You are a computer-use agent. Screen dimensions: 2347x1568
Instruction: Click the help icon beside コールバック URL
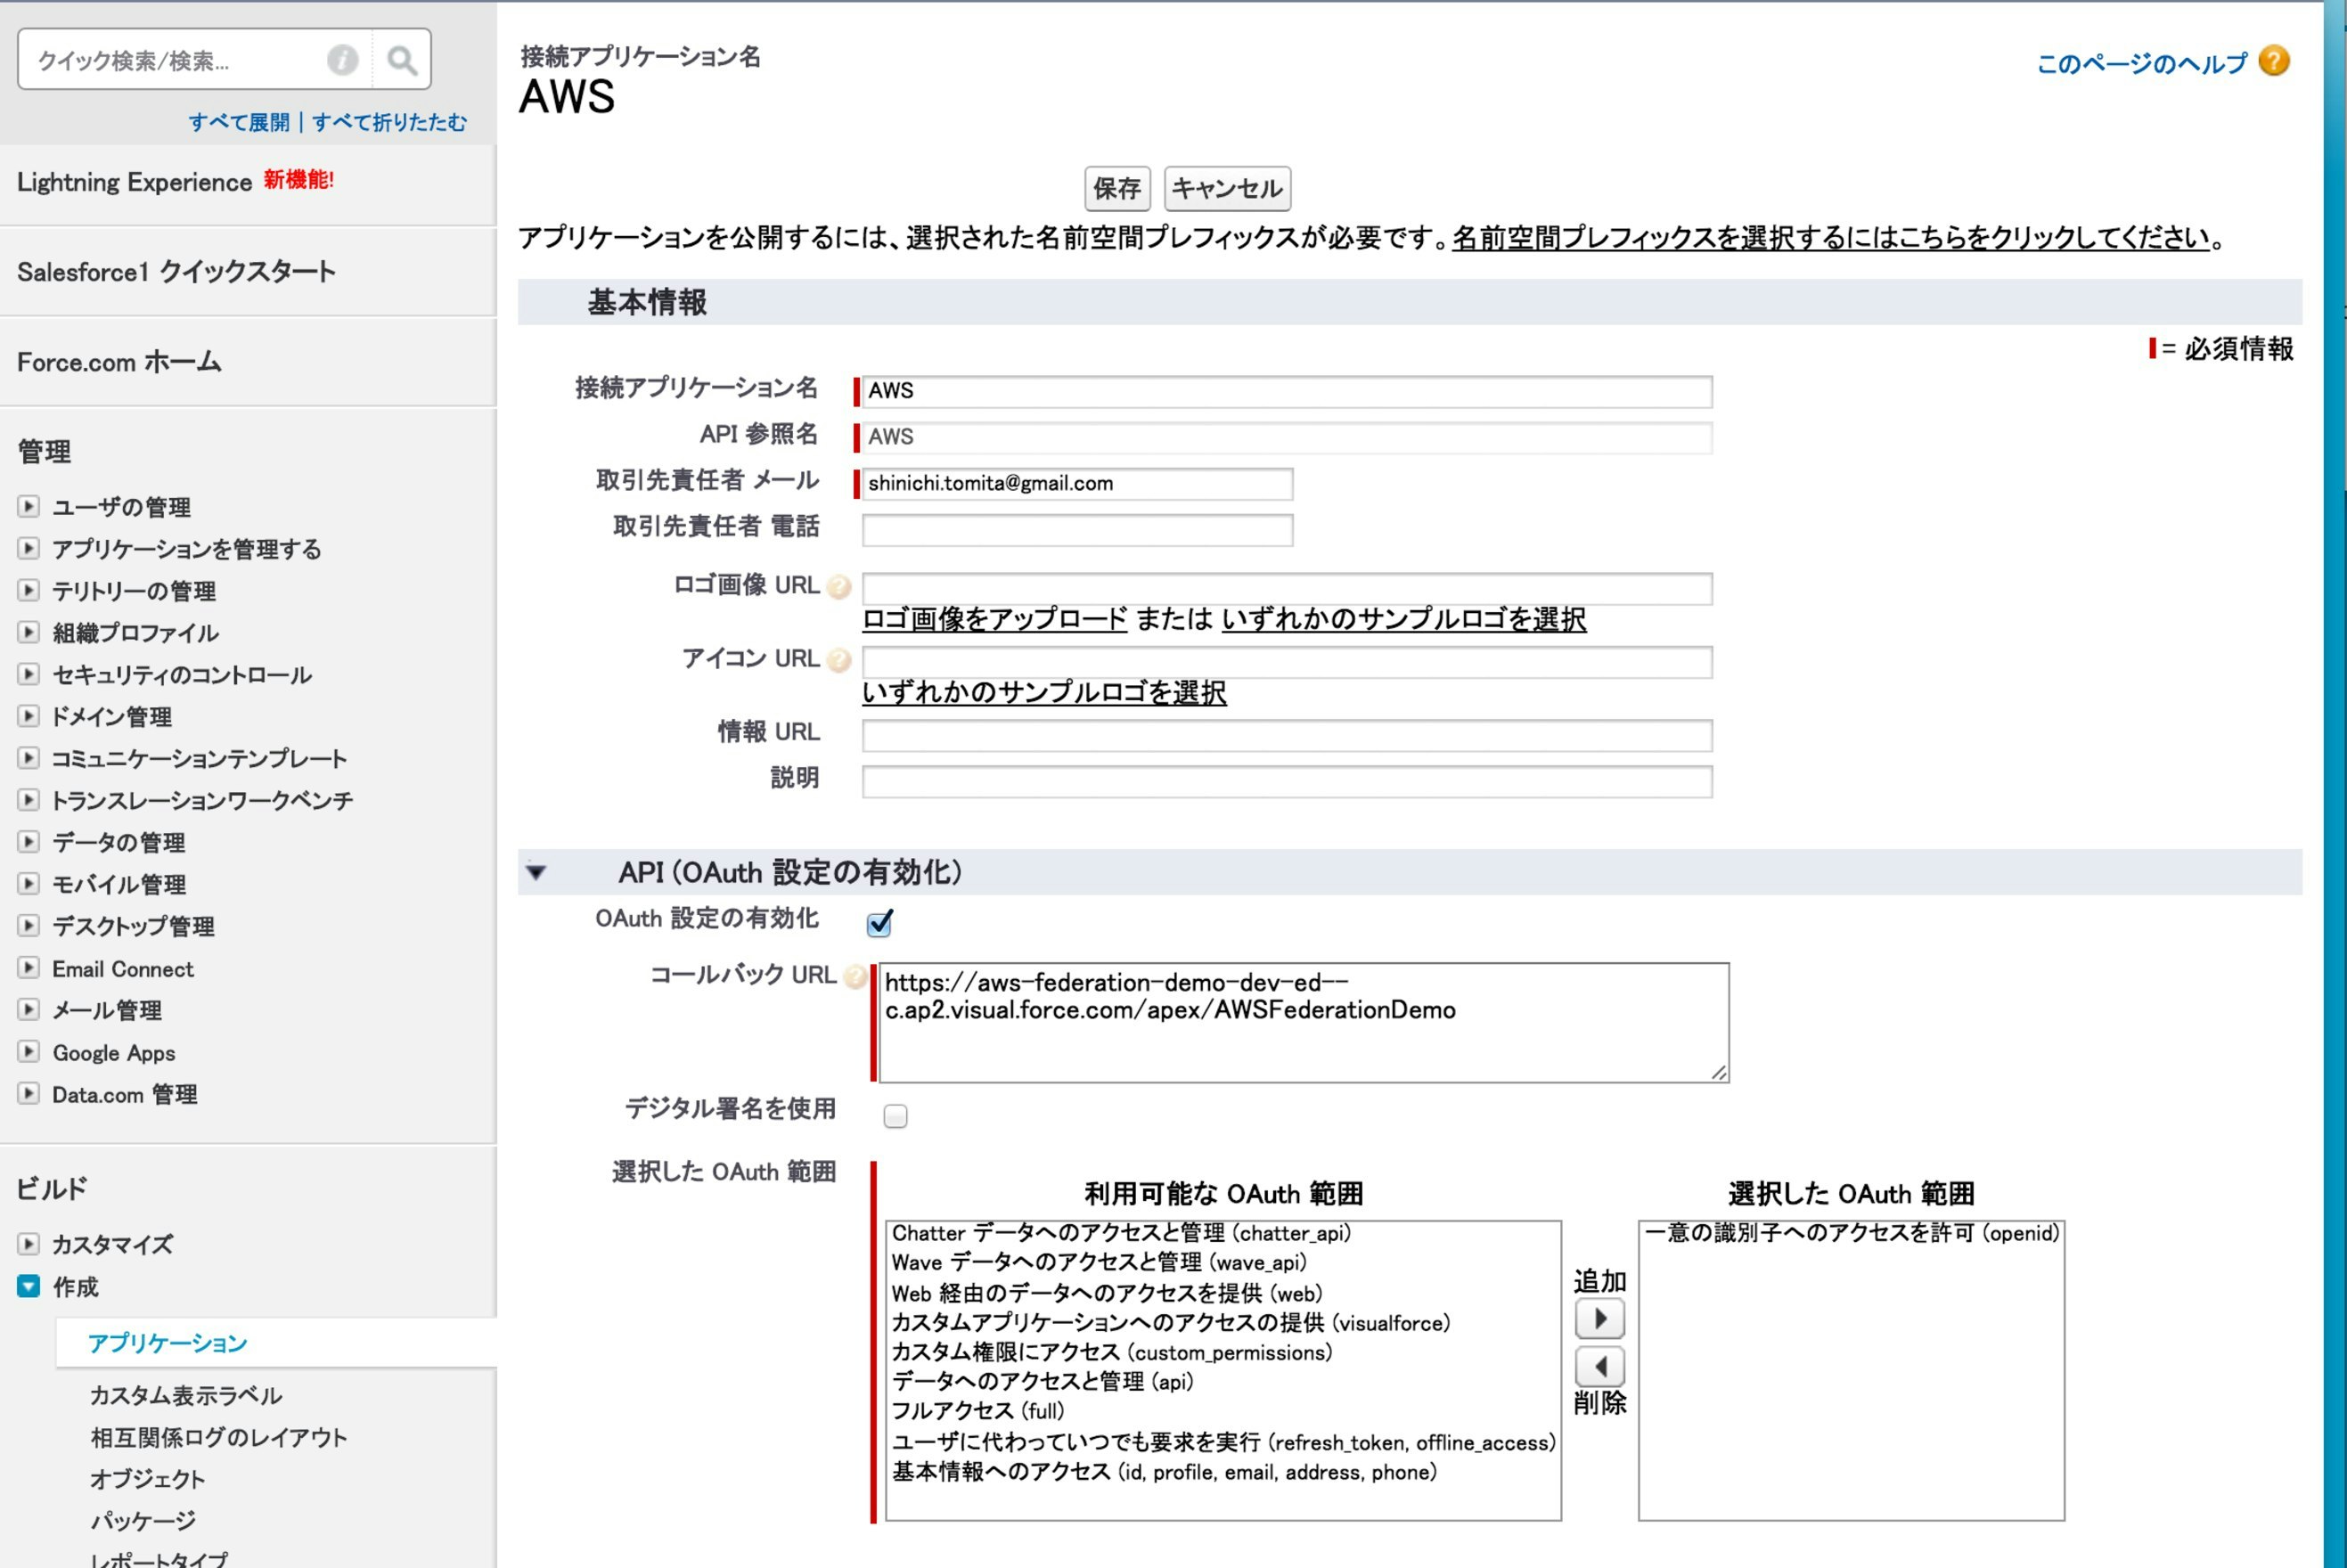coord(856,976)
